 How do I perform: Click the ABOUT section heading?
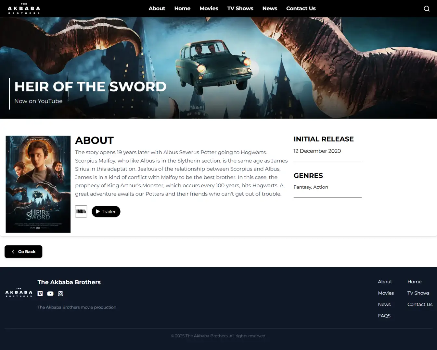click(x=95, y=140)
